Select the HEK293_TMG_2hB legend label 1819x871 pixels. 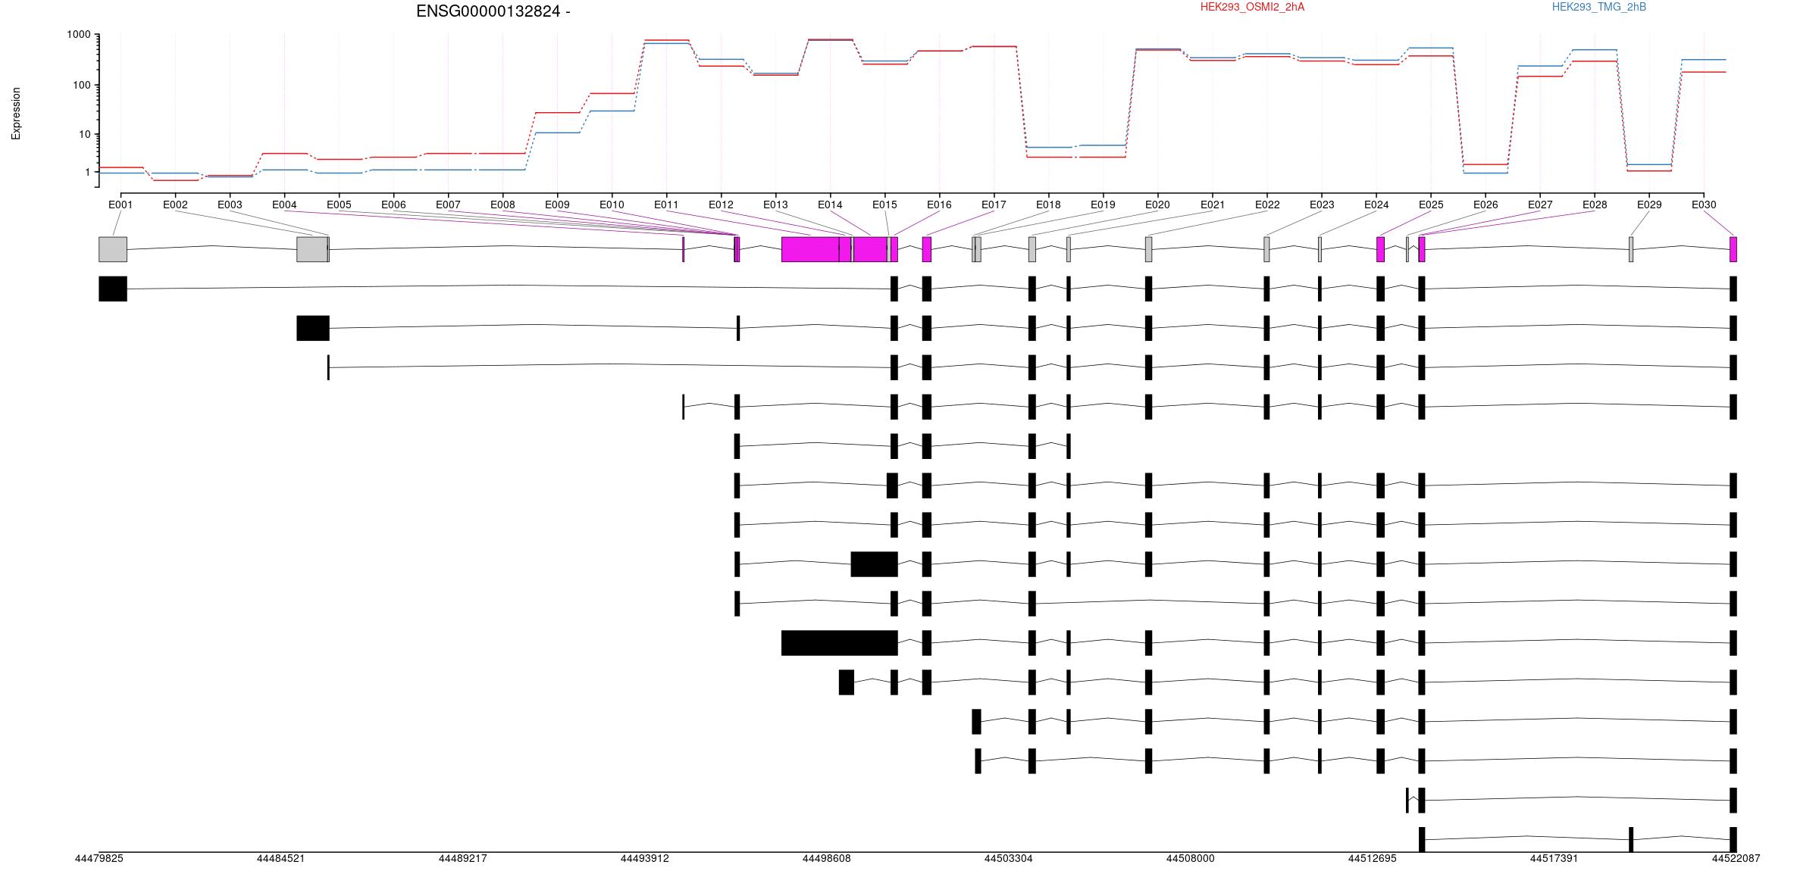tap(1599, 7)
